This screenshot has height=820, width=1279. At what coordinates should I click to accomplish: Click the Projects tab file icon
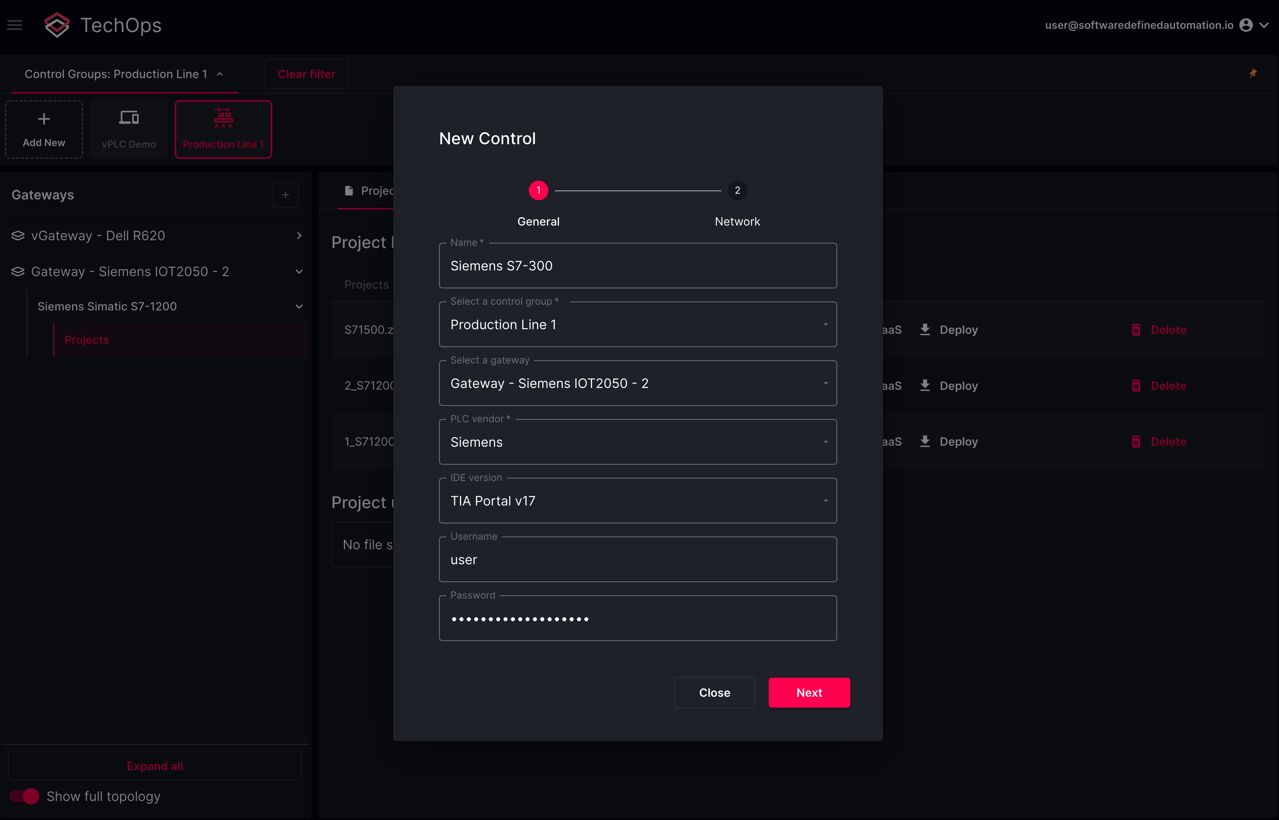349,191
